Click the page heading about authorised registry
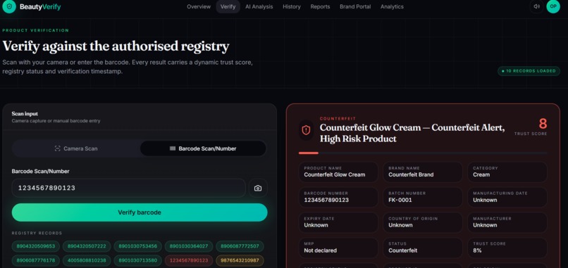 (116, 46)
